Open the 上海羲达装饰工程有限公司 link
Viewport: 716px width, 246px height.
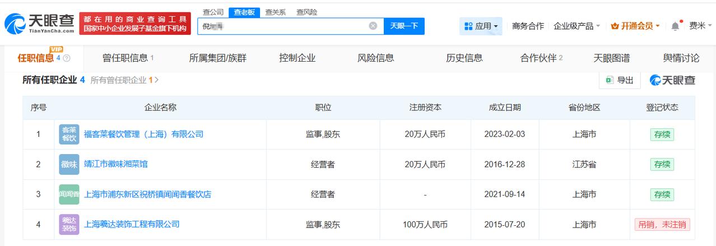point(132,224)
